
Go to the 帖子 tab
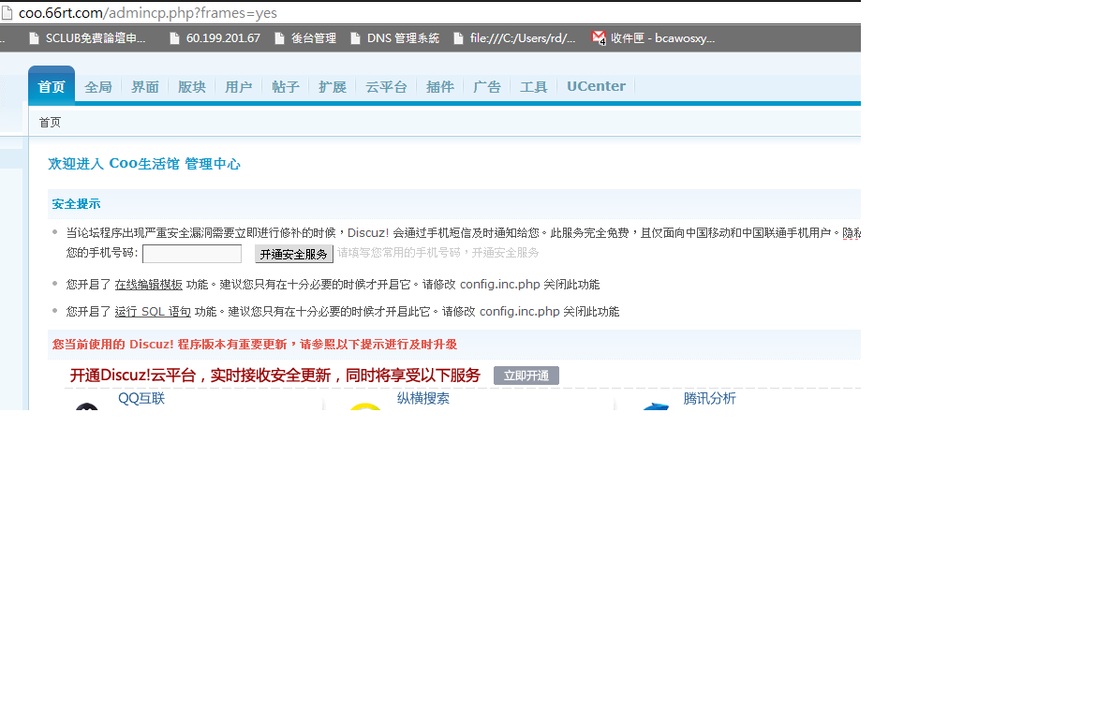(x=286, y=86)
